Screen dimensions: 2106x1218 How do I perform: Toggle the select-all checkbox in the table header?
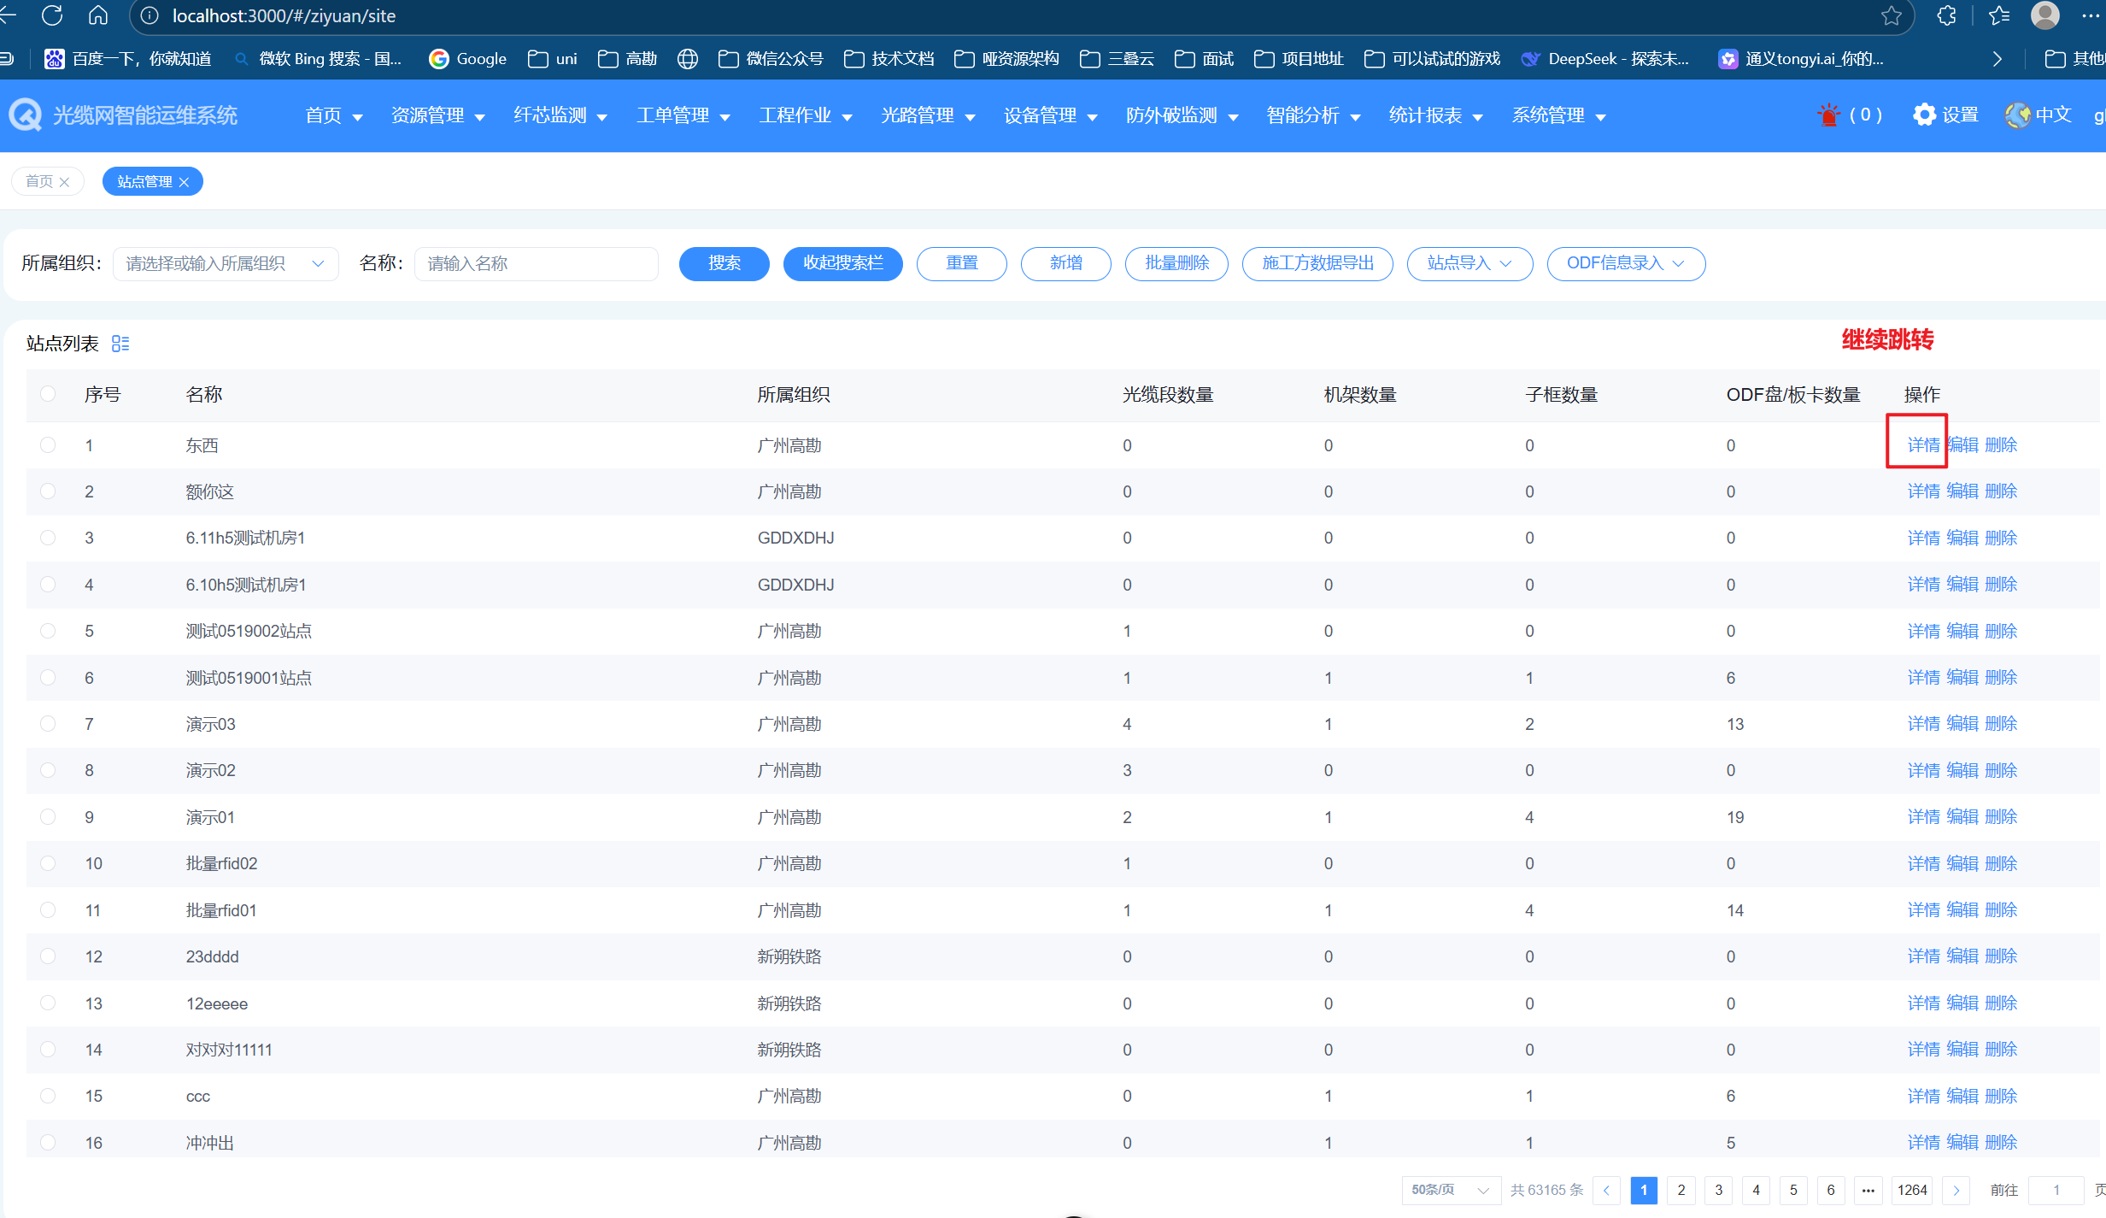point(48,394)
